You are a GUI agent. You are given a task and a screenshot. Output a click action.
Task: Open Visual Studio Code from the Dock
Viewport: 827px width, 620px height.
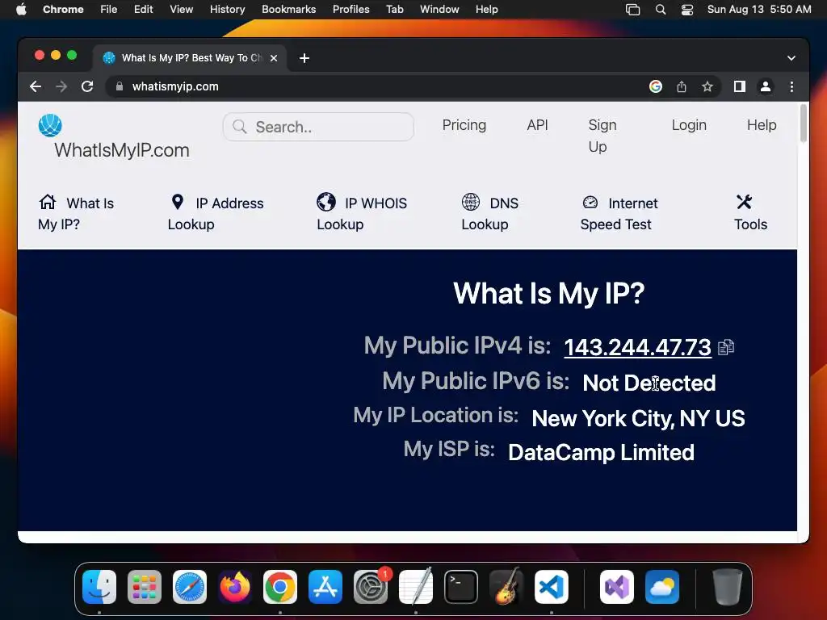[x=552, y=587]
